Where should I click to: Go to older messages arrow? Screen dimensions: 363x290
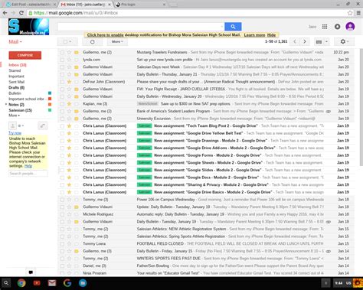[304, 41]
